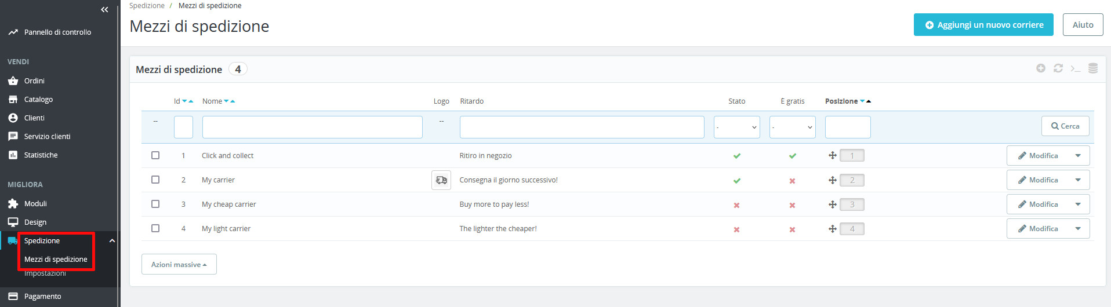Click the Design monitor icon
Image resolution: width=1111 pixels, height=307 pixels.
click(13, 222)
